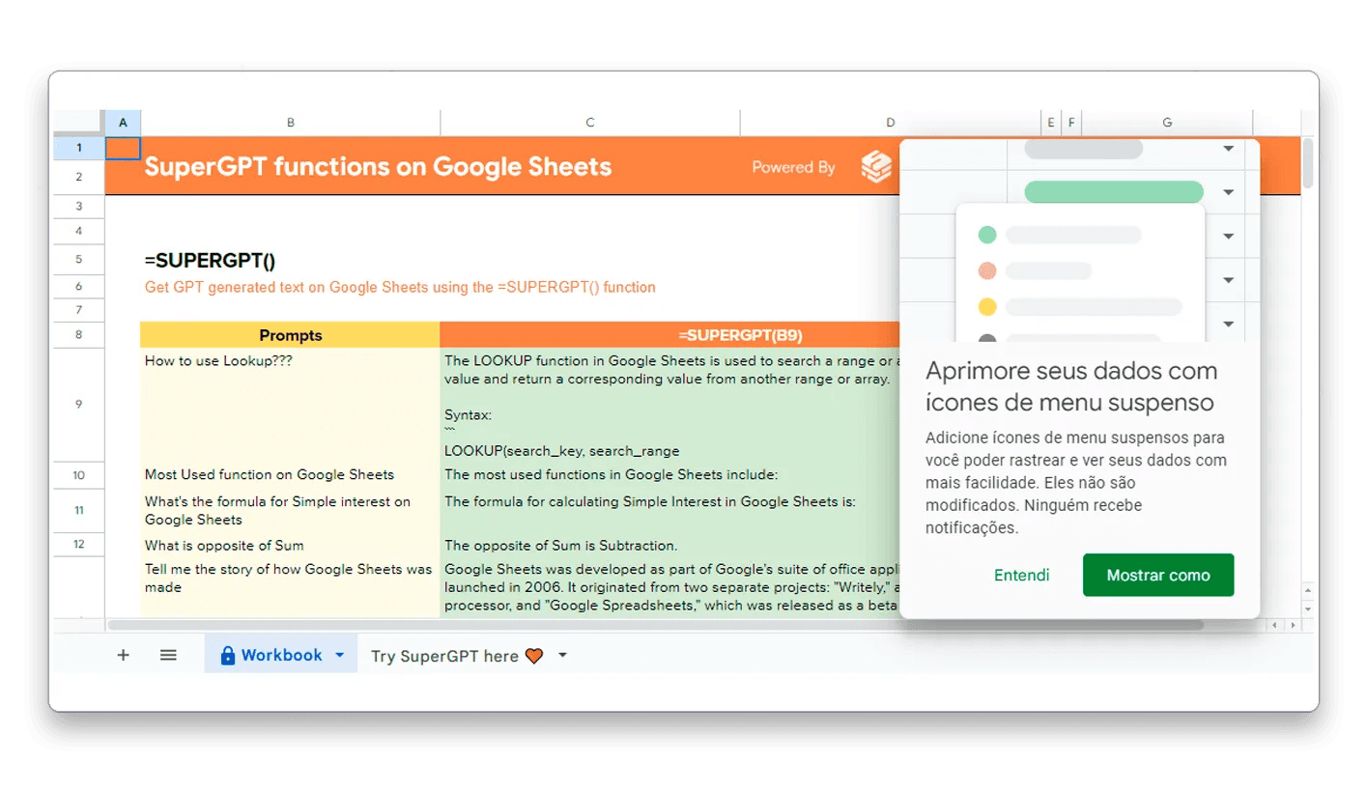Select column E header

pos(1050,123)
